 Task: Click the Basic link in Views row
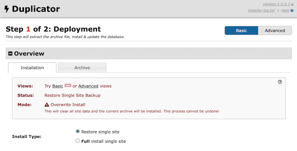pos(58,86)
